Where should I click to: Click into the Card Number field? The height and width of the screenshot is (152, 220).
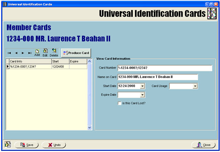pos(165,68)
